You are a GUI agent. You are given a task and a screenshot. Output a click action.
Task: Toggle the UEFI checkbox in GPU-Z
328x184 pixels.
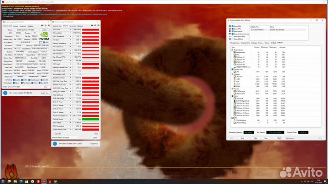point(44,42)
